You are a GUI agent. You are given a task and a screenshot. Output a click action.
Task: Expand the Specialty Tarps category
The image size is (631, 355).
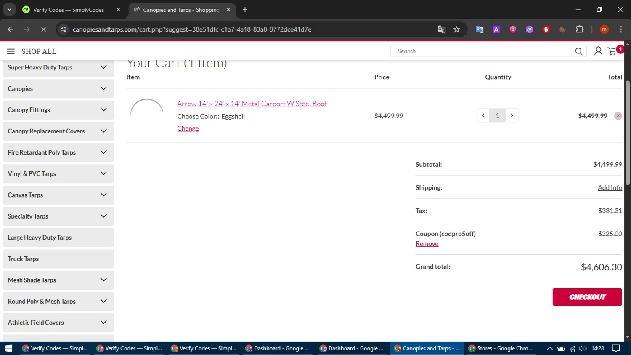tap(103, 216)
